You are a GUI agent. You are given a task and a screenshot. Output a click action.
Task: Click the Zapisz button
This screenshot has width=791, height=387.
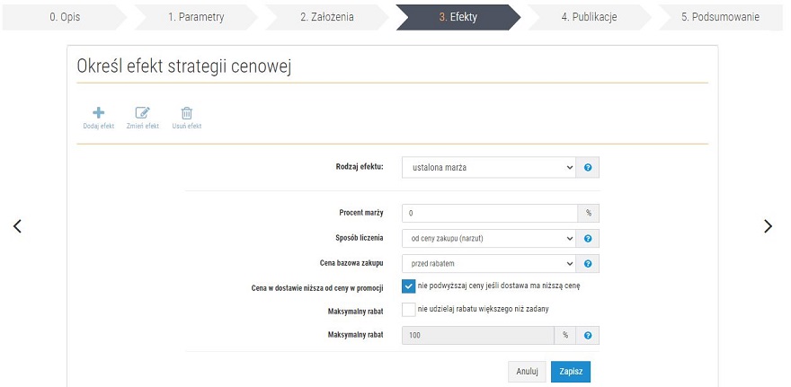571,372
